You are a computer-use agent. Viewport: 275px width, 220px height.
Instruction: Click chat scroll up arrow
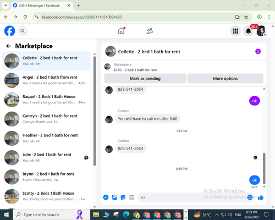pos(264,89)
